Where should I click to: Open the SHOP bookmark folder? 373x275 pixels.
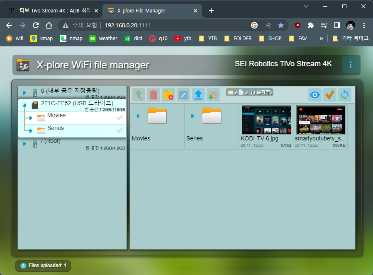(x=271, y=38)
